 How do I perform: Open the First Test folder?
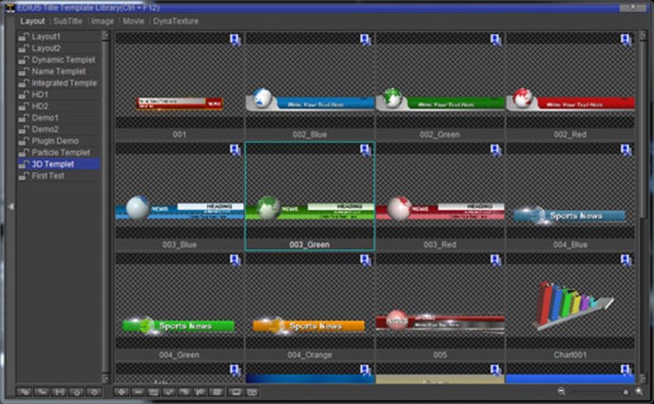click(x=59, y=176)
